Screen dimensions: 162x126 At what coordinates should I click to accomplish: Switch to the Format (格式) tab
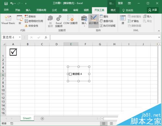coord(113,10)
